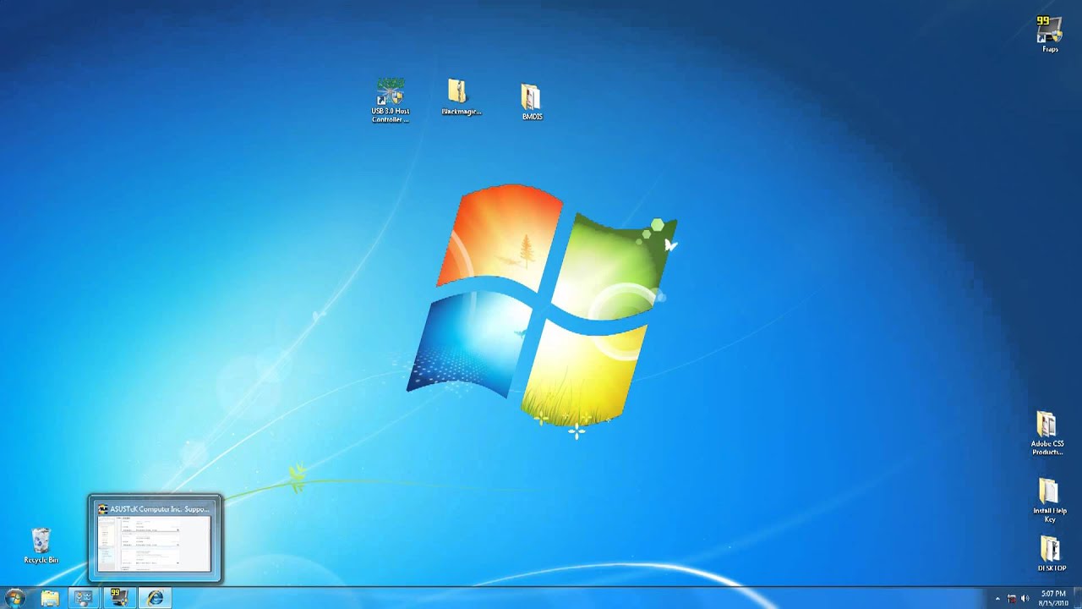The width and height of the screenshot is (1082, 609).
Task: Open the USB 3.0 Host Controller shortcut
Action: click(391, 100)
